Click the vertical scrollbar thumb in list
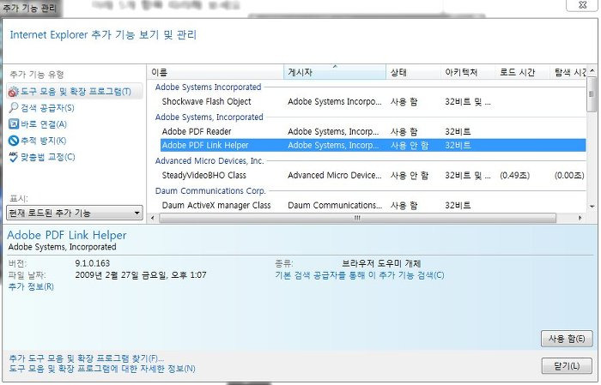Image resolution: width=601 pixels, height=385 pixels. (x=592, y=94)
